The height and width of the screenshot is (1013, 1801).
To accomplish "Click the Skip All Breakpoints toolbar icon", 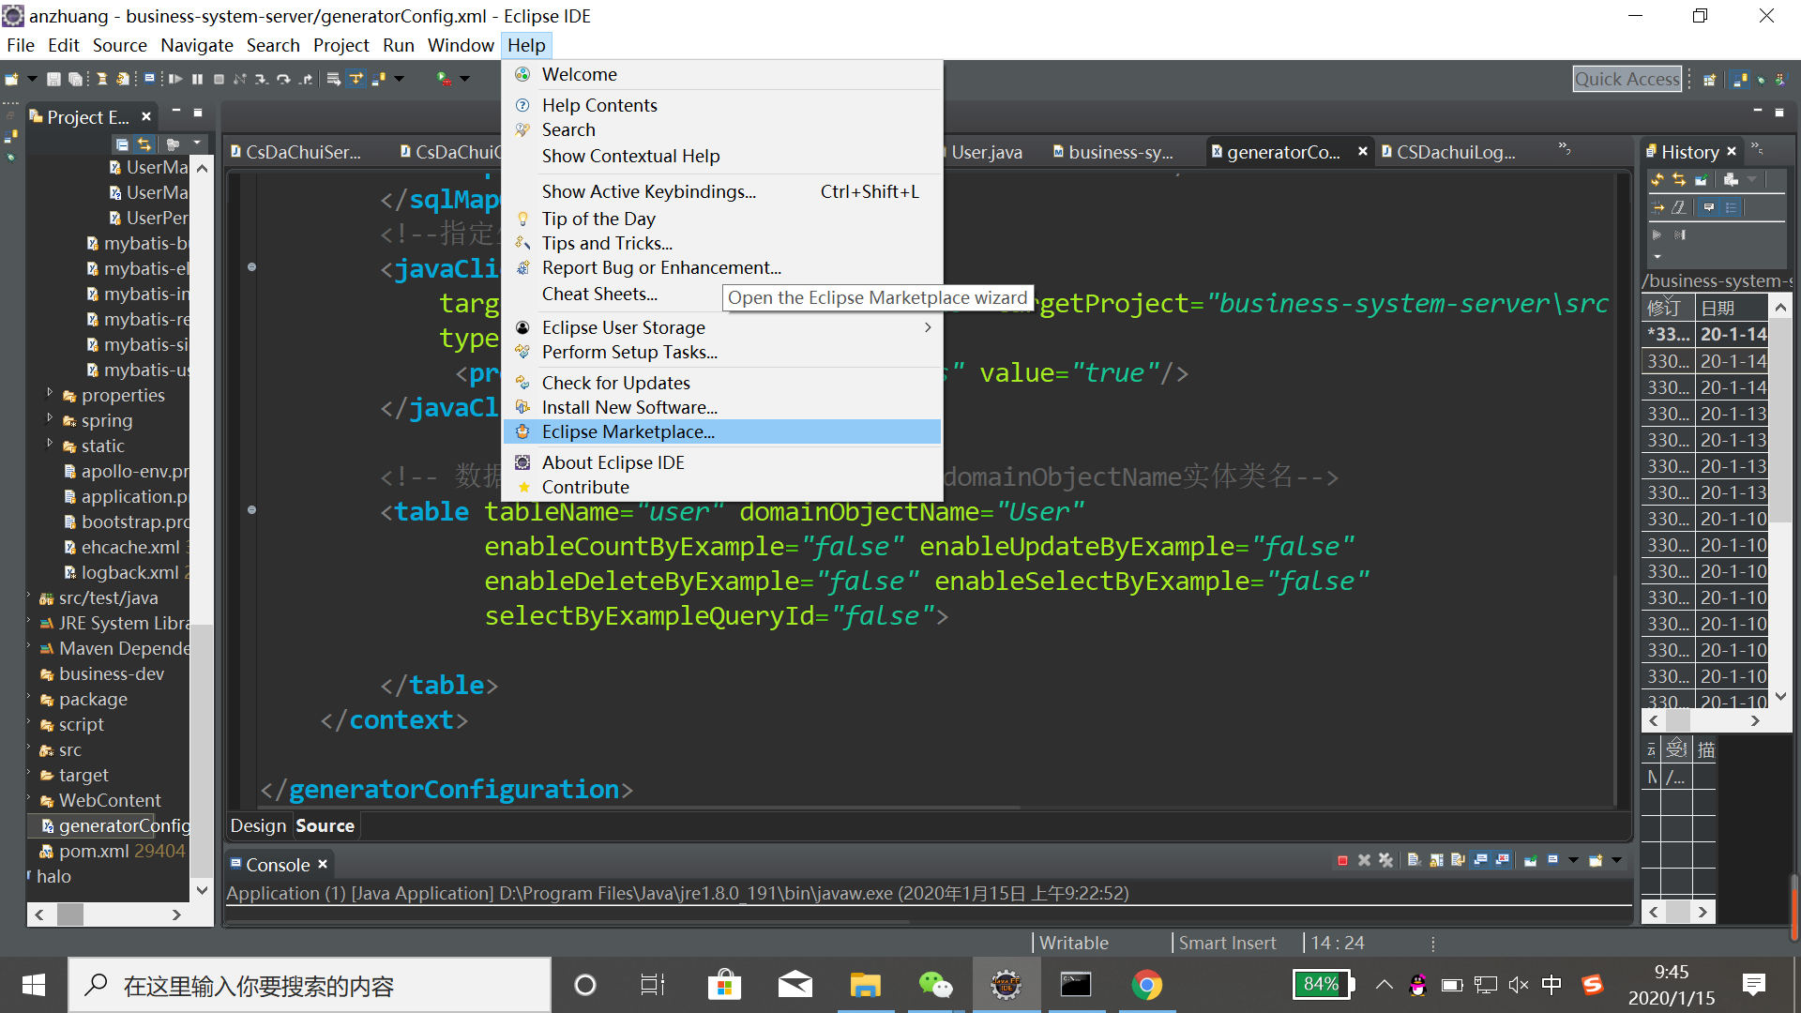I will tap(240, 79).
